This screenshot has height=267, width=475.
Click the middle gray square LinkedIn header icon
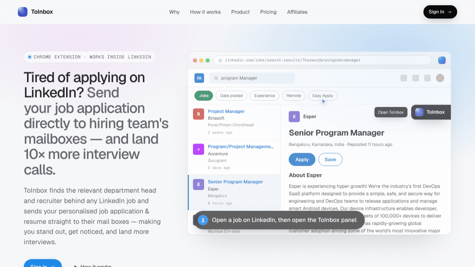(x=416, y=78)
